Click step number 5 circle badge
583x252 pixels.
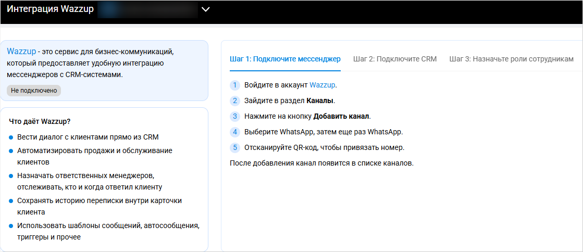(235, 147)
